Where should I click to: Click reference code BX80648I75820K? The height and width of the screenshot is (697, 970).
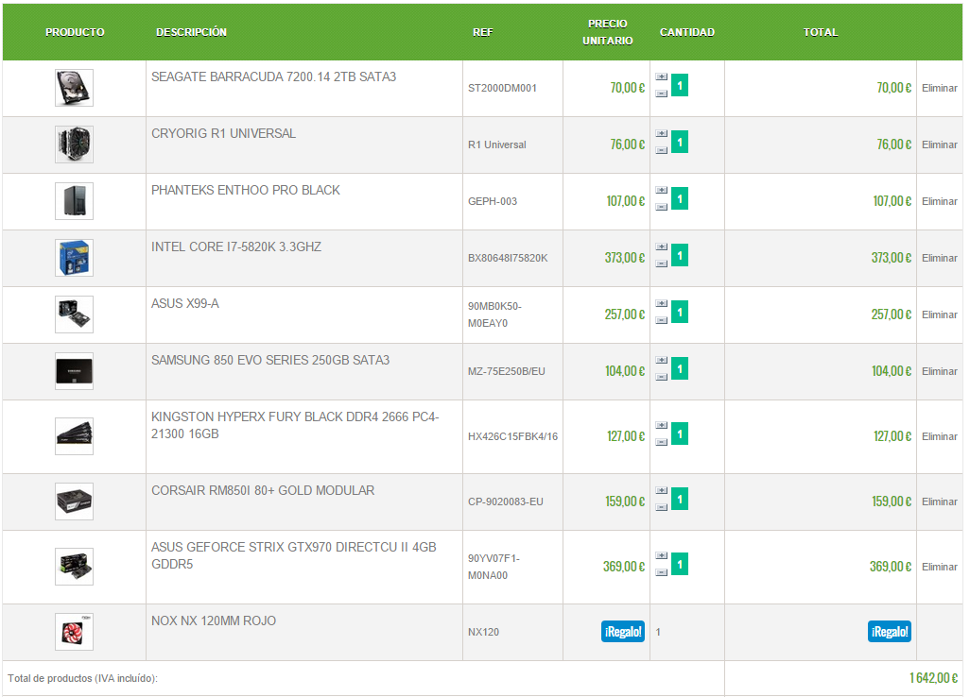(x=508, y=258)
